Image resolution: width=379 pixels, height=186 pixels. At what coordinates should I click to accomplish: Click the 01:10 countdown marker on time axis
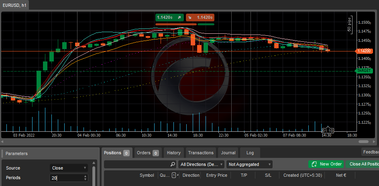coord(328,131)
